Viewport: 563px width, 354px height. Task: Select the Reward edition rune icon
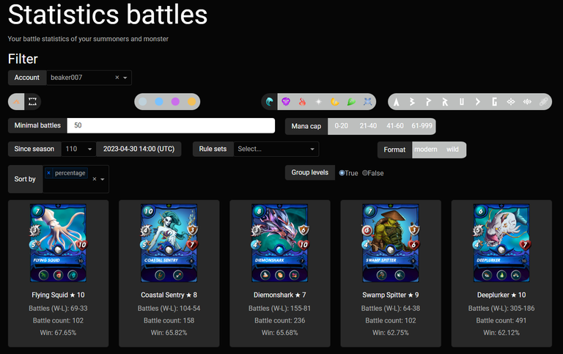pos(445,102)
